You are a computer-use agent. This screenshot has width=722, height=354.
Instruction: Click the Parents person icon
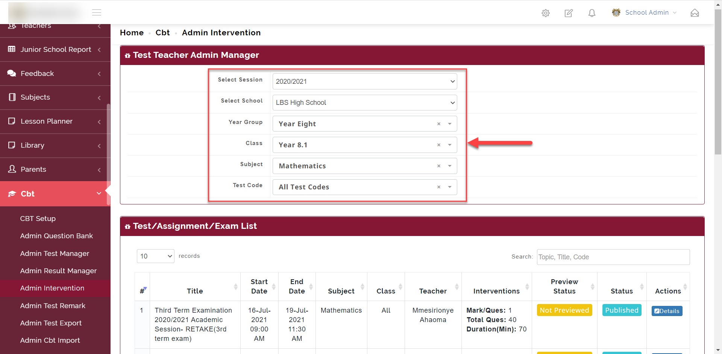coord(12,169)
